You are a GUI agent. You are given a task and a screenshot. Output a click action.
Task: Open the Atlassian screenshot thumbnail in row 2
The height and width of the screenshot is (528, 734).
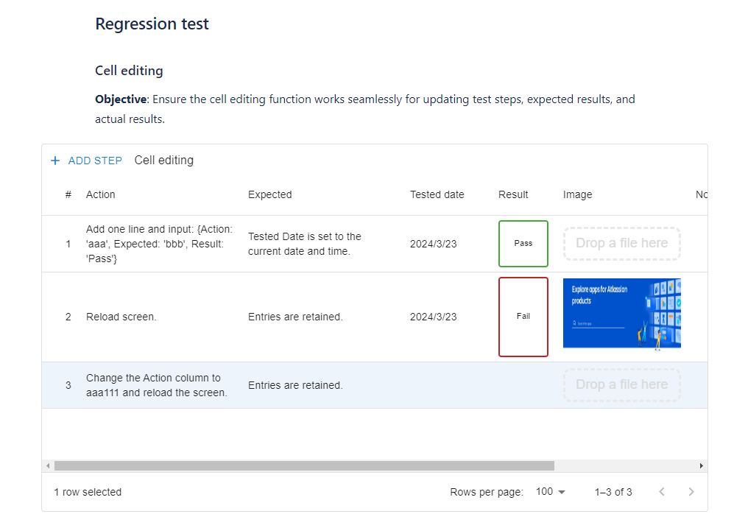click(x=621, y=313)
